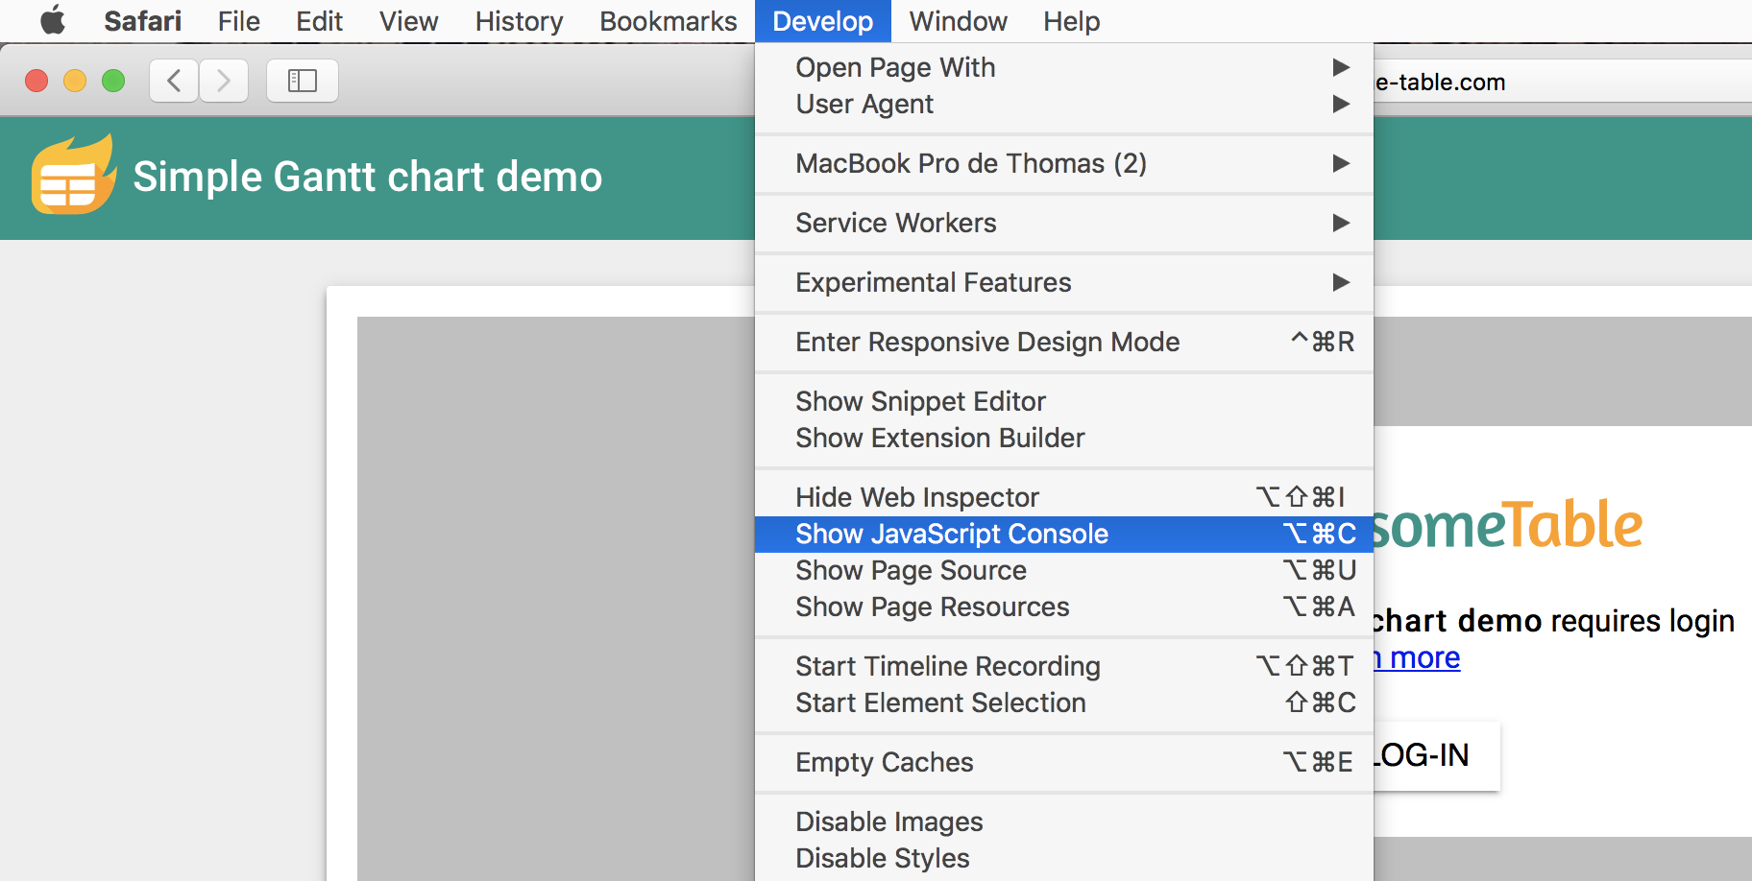Choose Empty Caches
This screenshot has height=881, width=1752.
pos(1064,762)
